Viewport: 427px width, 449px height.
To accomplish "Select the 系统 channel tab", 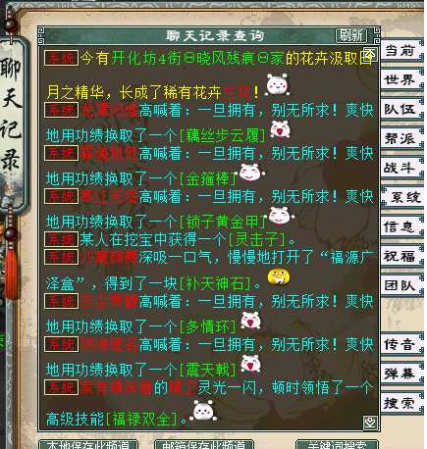I will click(403, 197).
